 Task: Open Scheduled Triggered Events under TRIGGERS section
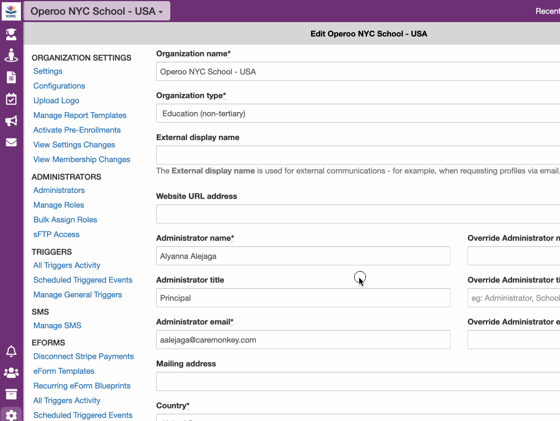83,280
